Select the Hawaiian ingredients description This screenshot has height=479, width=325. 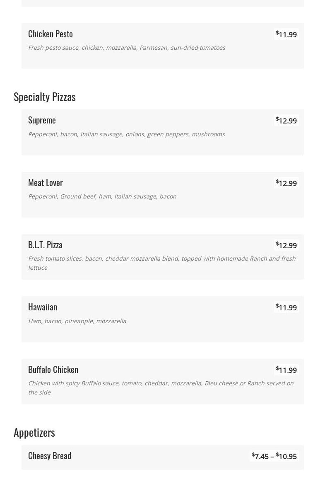[77, 321]
